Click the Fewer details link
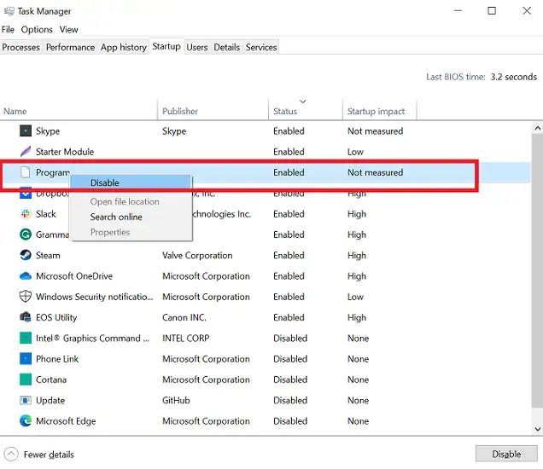Viewport: 543px width, 469px height. pos(49,455)
